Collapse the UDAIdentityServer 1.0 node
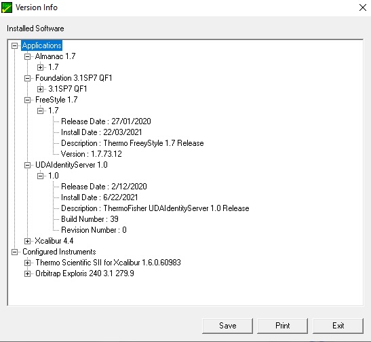 27,165
